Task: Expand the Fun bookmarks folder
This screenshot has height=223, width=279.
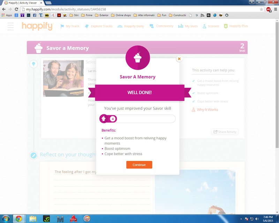Action: 162,15
